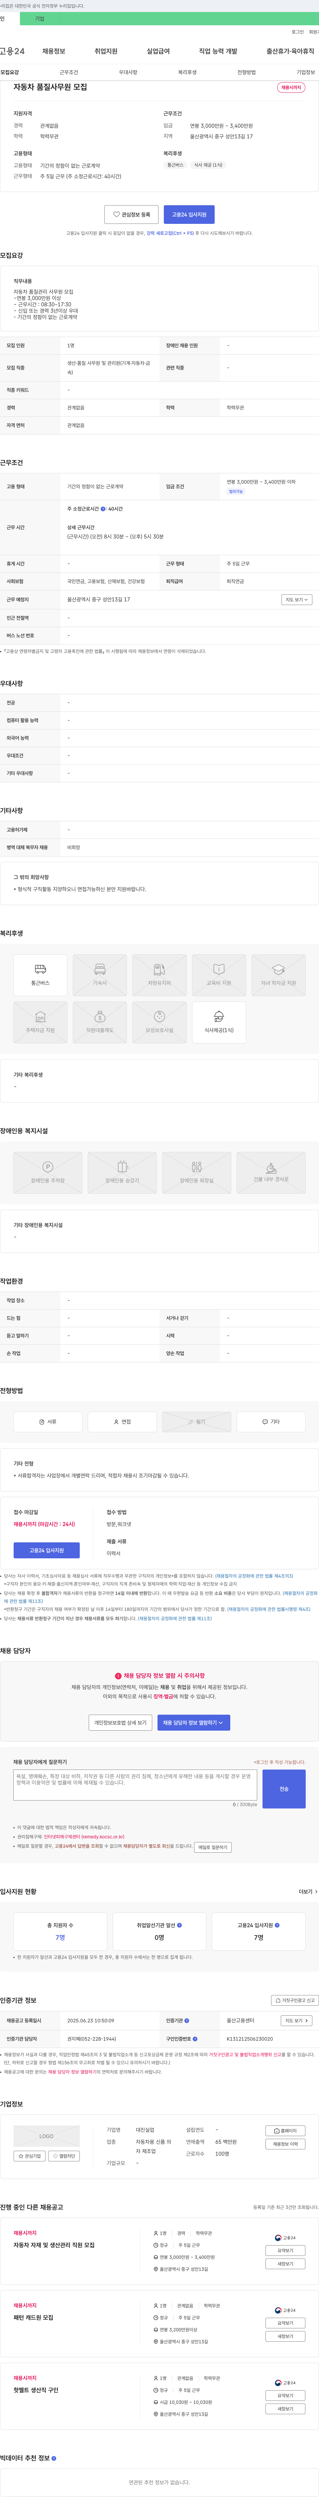Click the 식사제공(1식) meal benefit icon

219,1022
